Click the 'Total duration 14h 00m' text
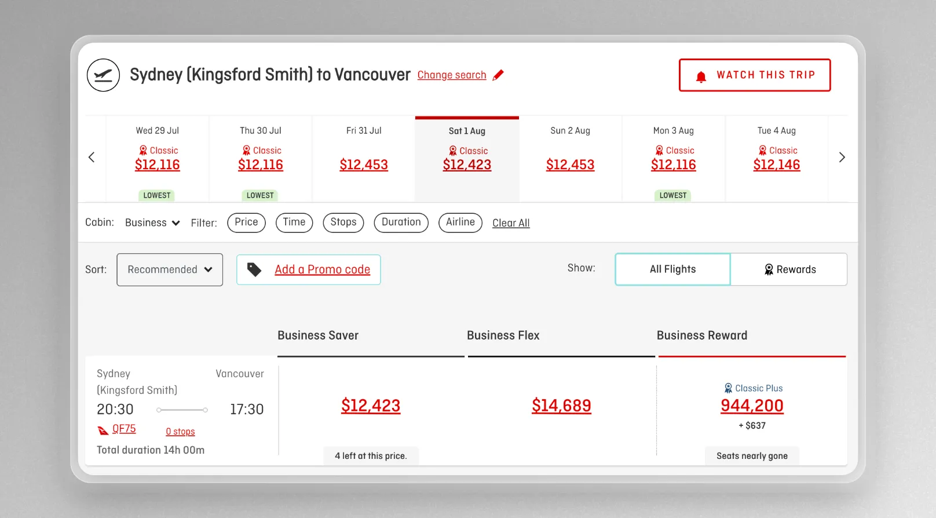Image resolution: width=936 pixels, height=518 pixels. click(x=151, y=450)
